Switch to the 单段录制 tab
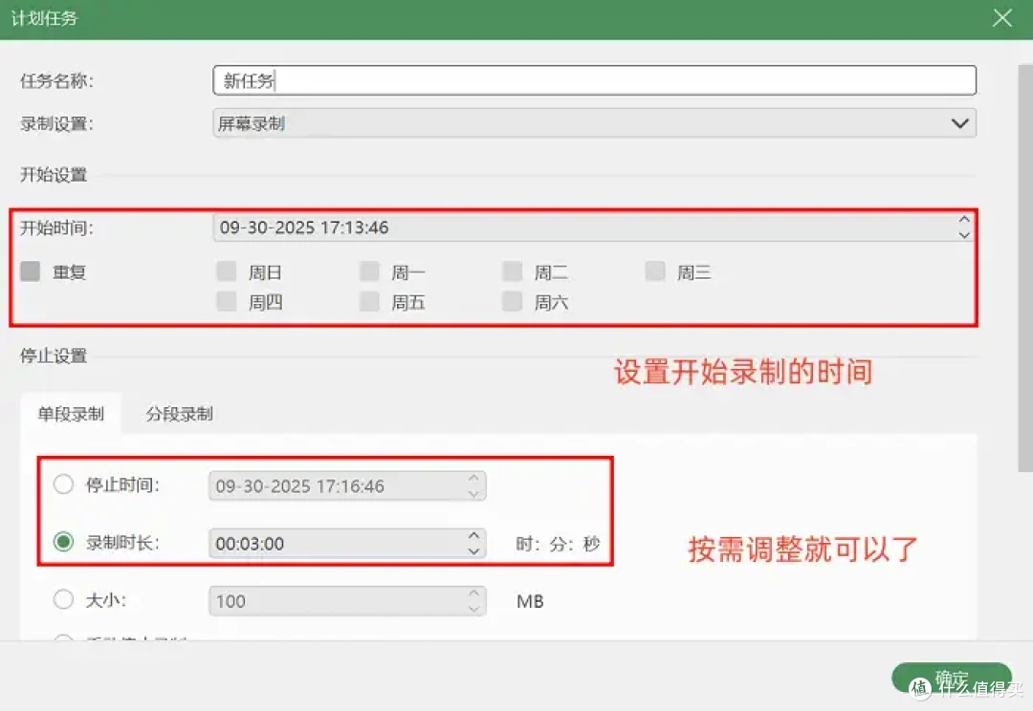Image resolution: width=1033 pixels, height=711 pixels. [71, 414]
